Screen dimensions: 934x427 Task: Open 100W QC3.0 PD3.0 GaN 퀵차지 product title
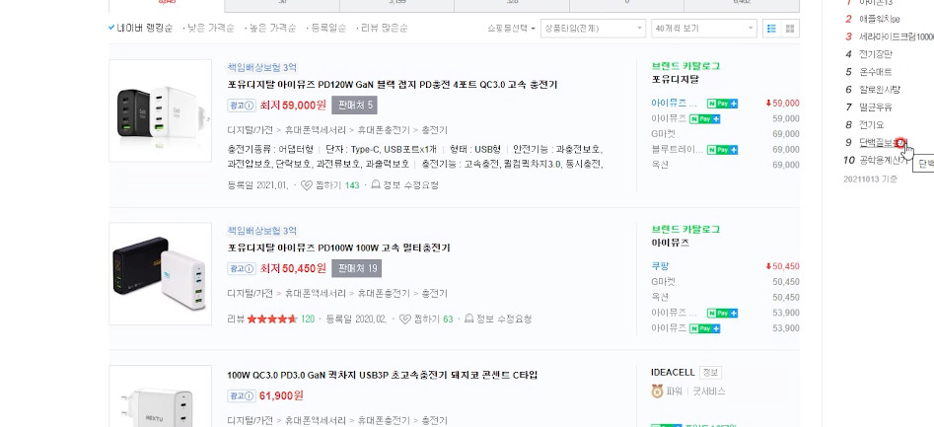coord(383,375)
